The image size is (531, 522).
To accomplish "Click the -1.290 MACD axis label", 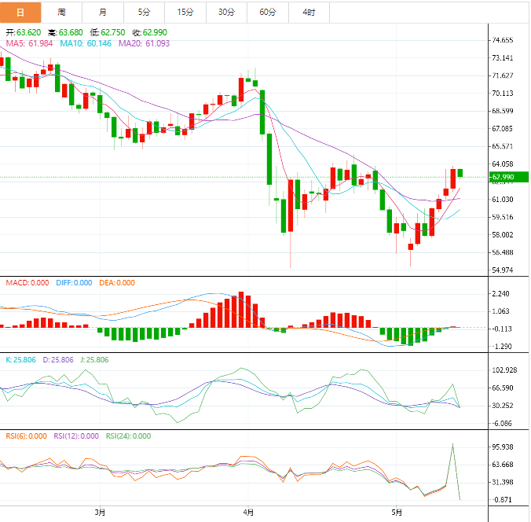I will (x=502, y=347).
